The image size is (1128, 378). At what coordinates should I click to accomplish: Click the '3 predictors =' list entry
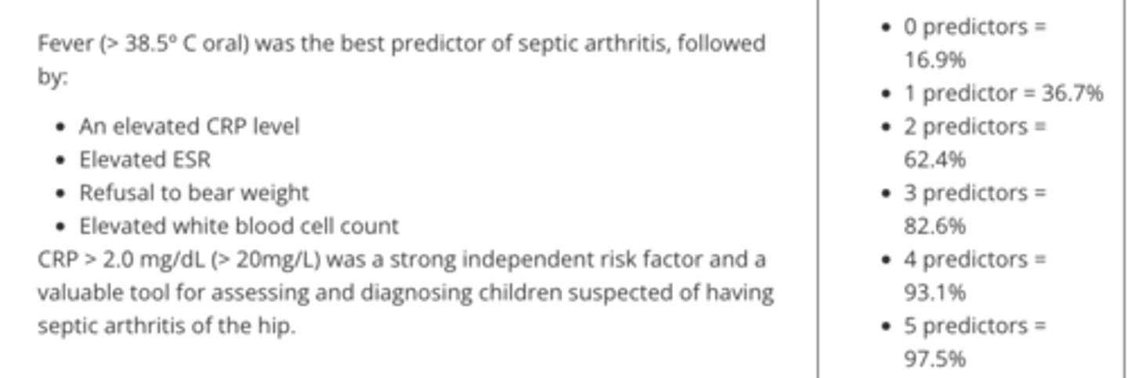click(x=974, y=193)
